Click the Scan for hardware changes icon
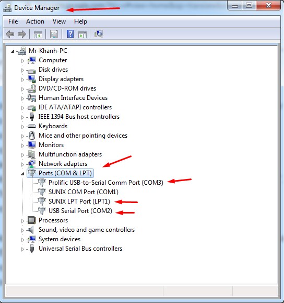The image size is (284, 303). [x=99, y=34]
